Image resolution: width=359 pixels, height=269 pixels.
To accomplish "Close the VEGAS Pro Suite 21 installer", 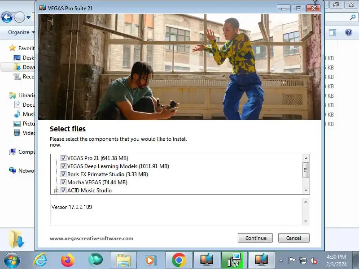I will pyautogui.click(x=313, y=9).
